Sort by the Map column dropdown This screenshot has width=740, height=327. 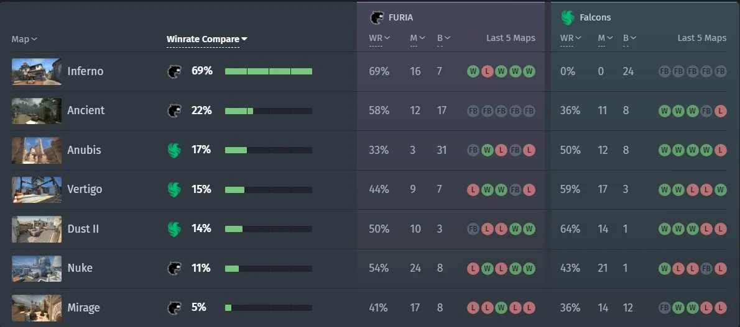pyautogui.click(x=24, y=39)
